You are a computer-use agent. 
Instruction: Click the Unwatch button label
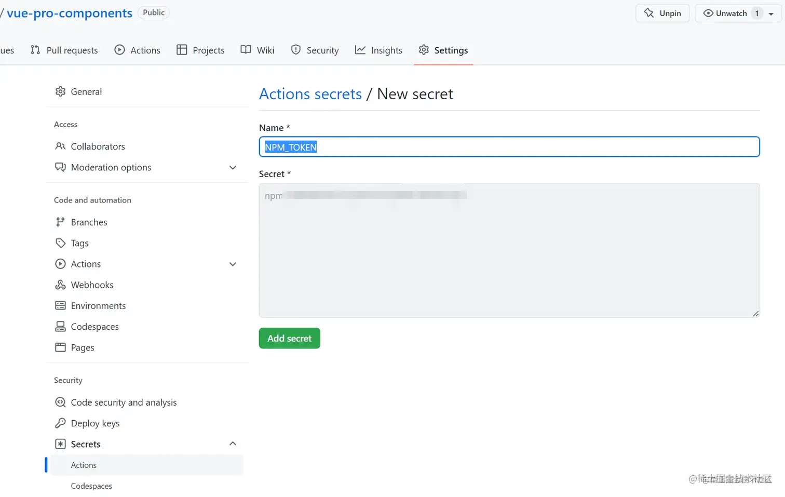click(x=731, y=14)
